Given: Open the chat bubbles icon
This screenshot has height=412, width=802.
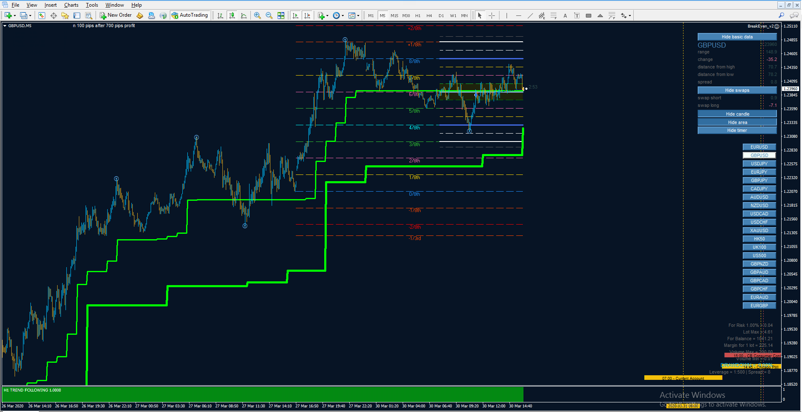Looking at the screenshot, I should click(x=794, y=15).
